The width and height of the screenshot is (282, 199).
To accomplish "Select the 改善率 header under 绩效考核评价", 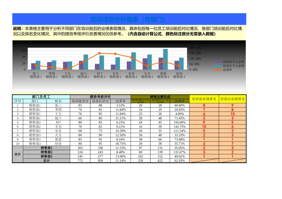I will tap(121, 101).
